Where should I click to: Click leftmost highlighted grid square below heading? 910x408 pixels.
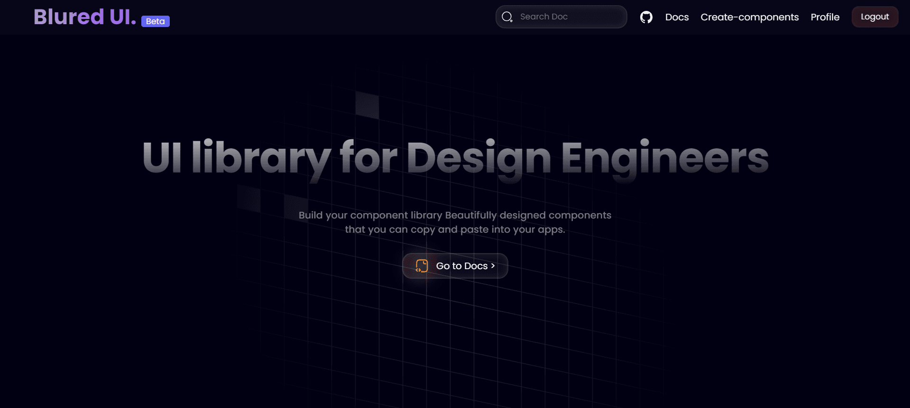[x=249, y=198]
